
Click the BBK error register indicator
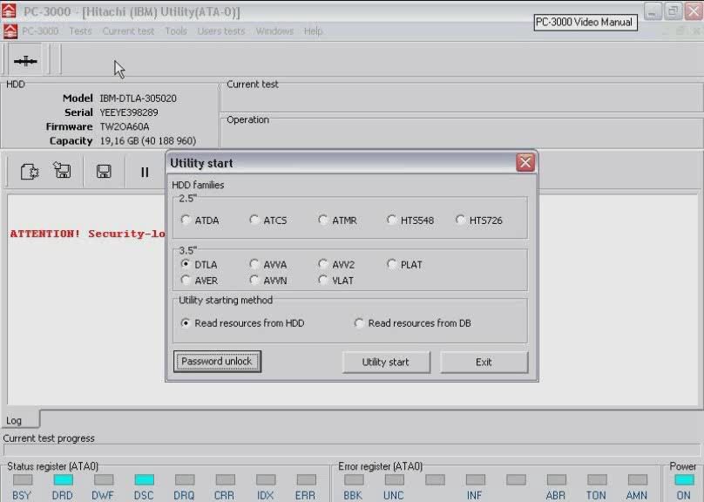354,480
